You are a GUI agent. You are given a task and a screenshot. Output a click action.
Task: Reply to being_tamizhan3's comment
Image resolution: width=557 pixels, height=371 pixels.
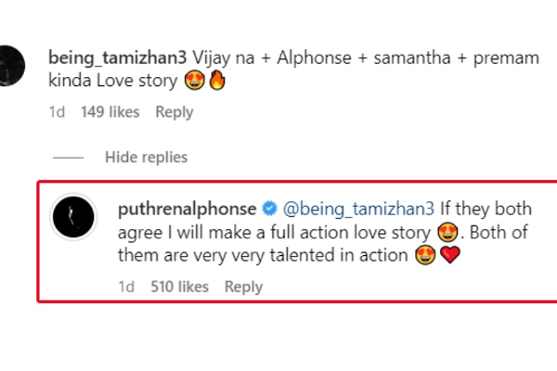(x=174, y=112)
